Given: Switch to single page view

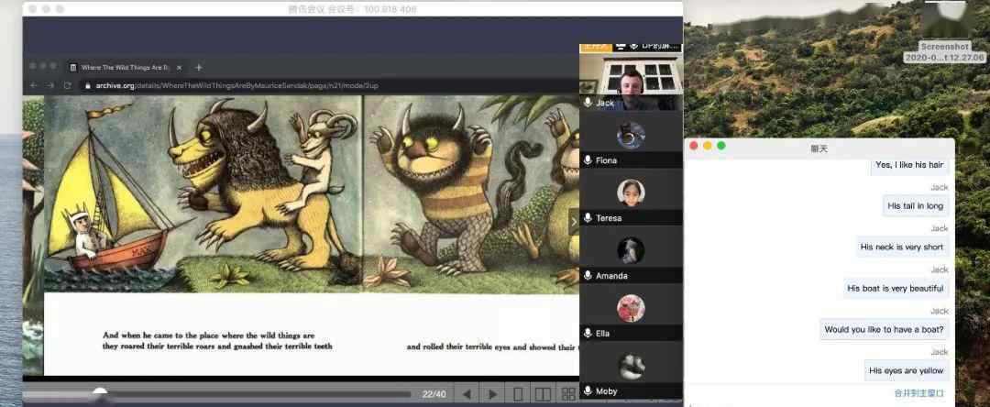Looking at the screenshot, I should (518, 394).
